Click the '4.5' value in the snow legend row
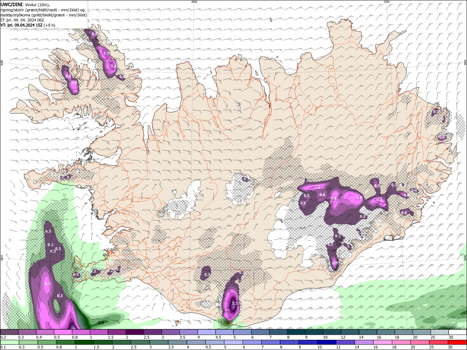The image size is (467, 350). [218, 337]
